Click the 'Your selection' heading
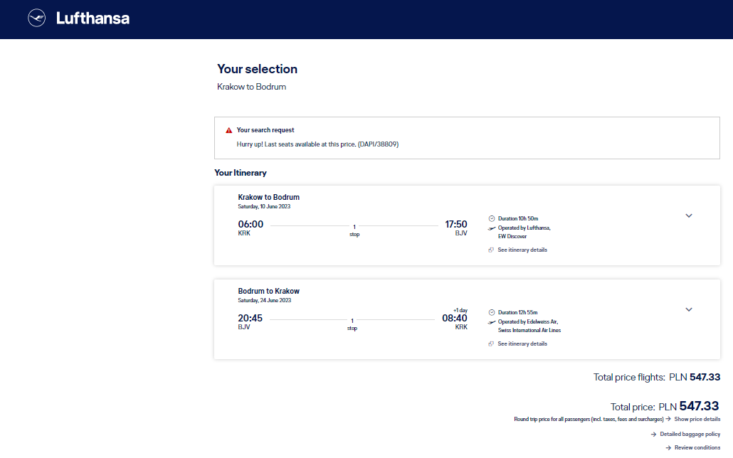Image resolution: width=733 pixels, height=458 pixels. click(x=257, y=69)
